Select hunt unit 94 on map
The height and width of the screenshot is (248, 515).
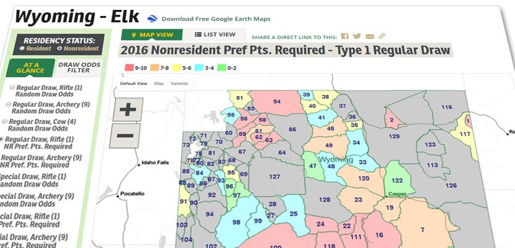coord(210,215)
